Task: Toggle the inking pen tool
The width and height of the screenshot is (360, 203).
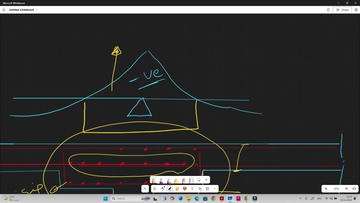Action: click(x=170, y=189)
